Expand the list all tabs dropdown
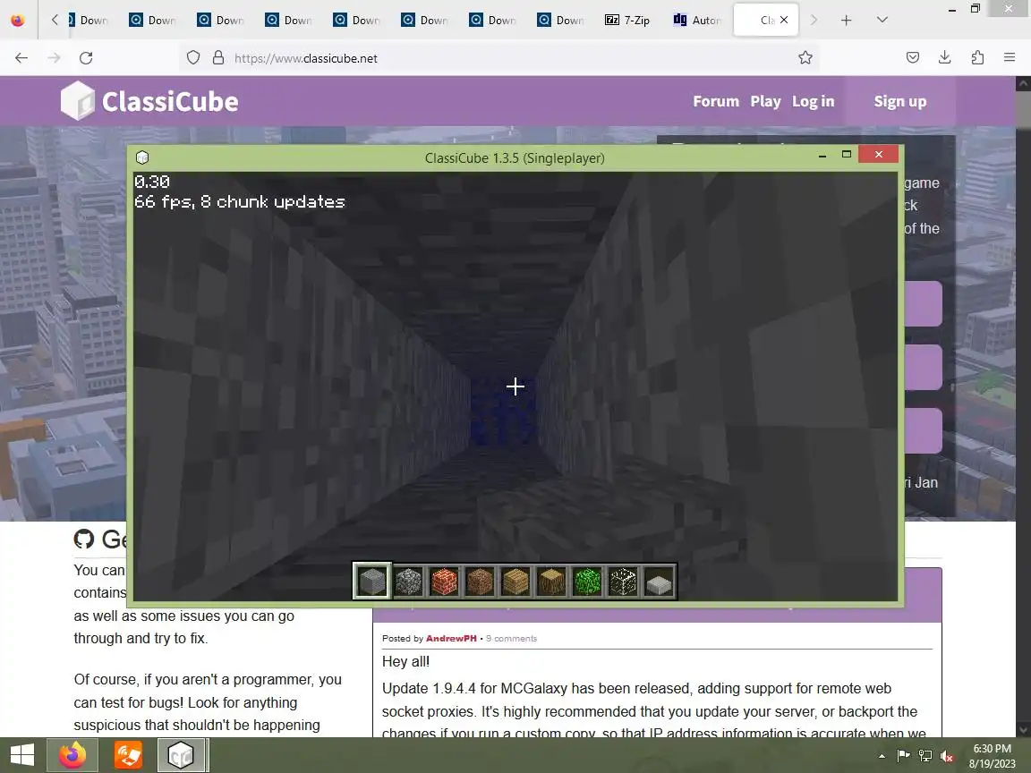The image size is (1031, 773). point(882,21)
